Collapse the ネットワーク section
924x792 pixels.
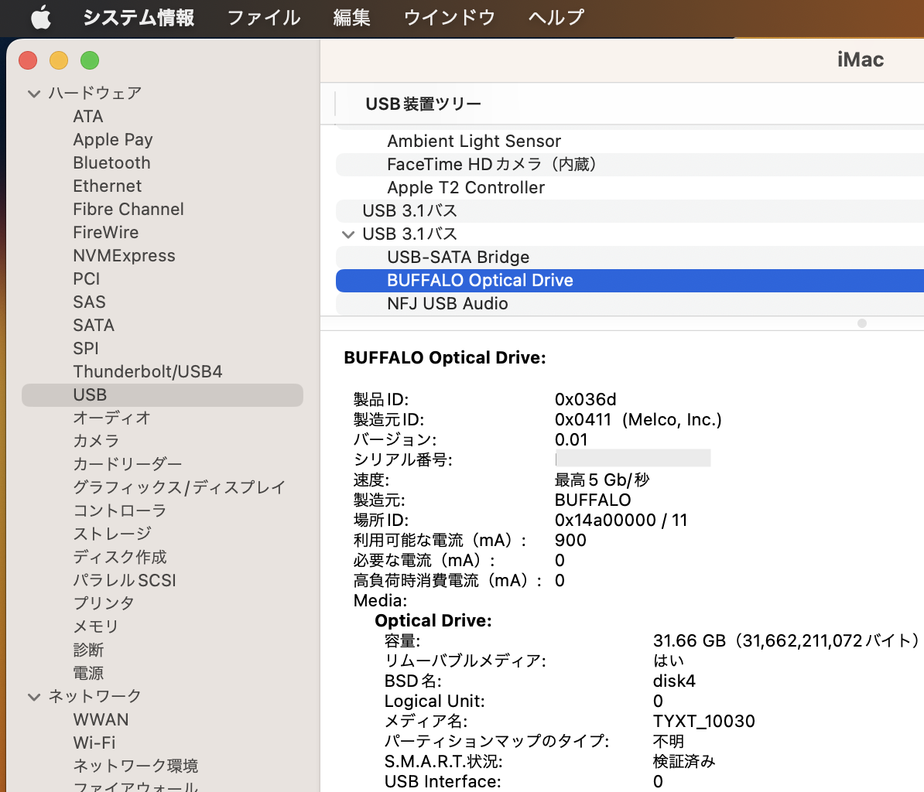point(33,697)
